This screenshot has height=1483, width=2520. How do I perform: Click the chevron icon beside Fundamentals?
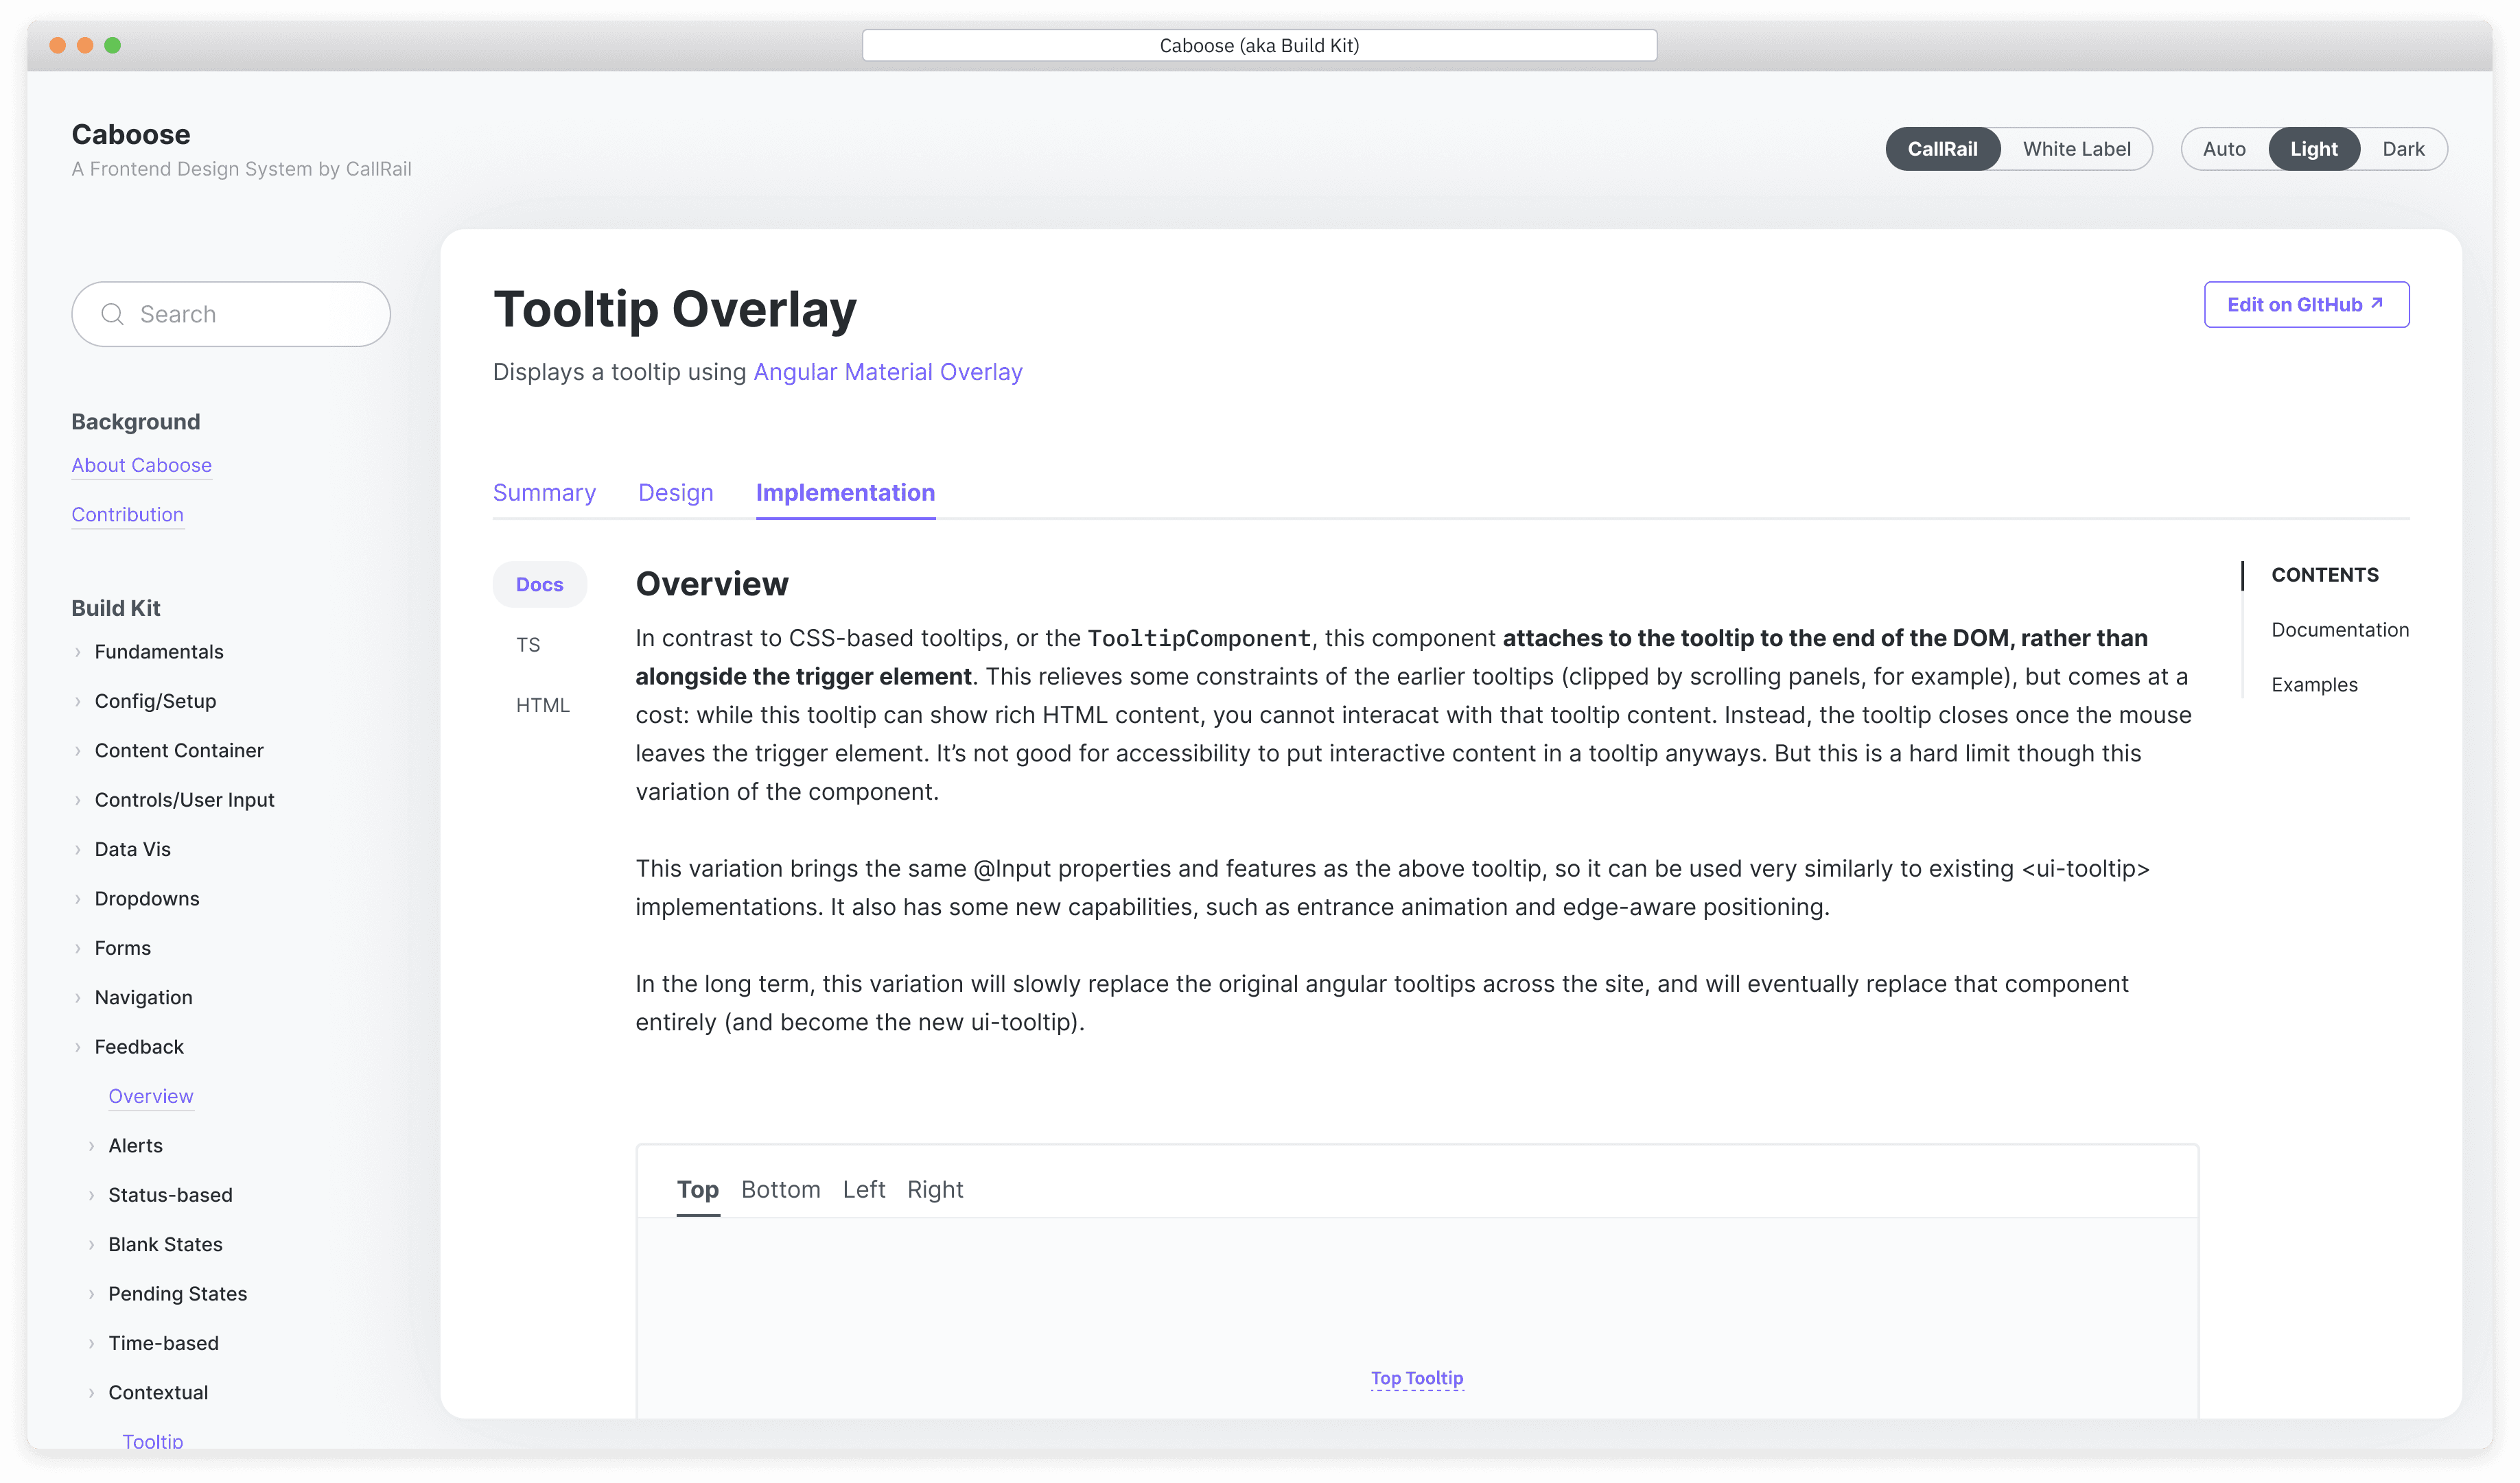point(78,652)
